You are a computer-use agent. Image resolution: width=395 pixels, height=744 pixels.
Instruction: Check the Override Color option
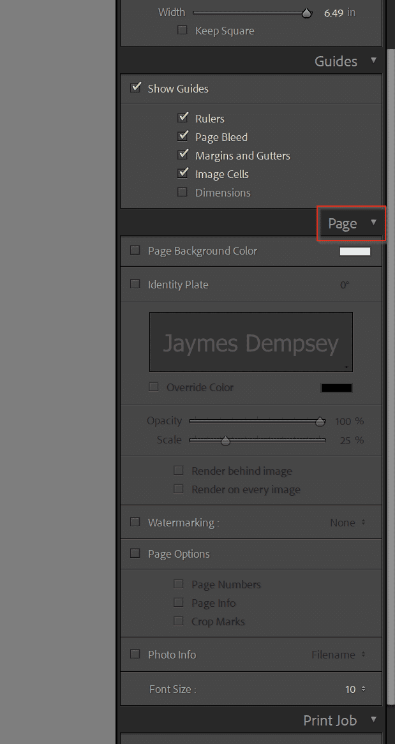pos(153,387)
